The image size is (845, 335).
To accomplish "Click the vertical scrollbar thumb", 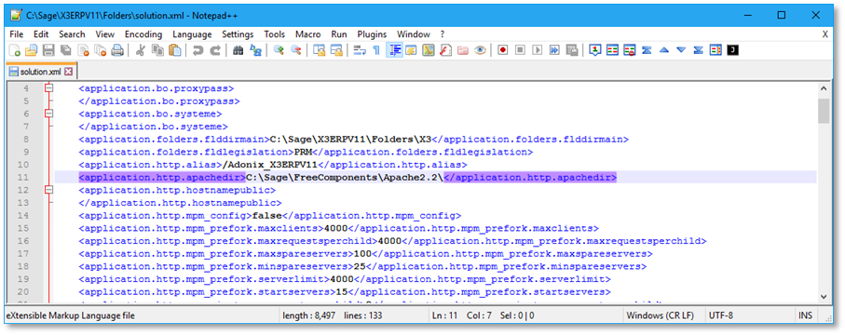I will pyautogui.click(x=823, y=111).
